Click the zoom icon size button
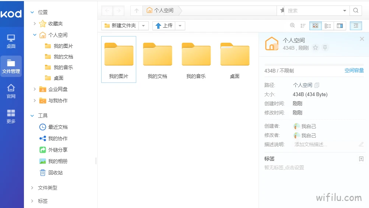The image size is (369, 208). coord(292,26)
